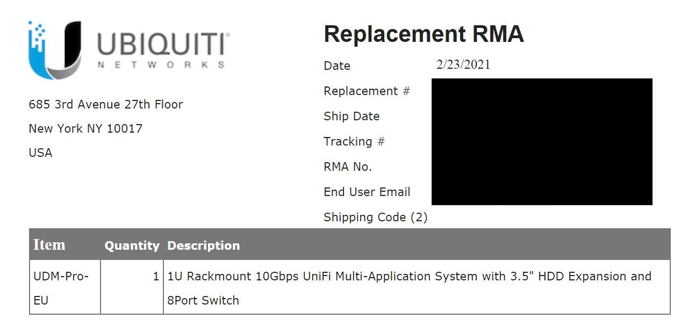Click the Shipping Code (2) label
The height and width of the screenshot is (333, 688).
pyautogui.click(x=376, y=218)
